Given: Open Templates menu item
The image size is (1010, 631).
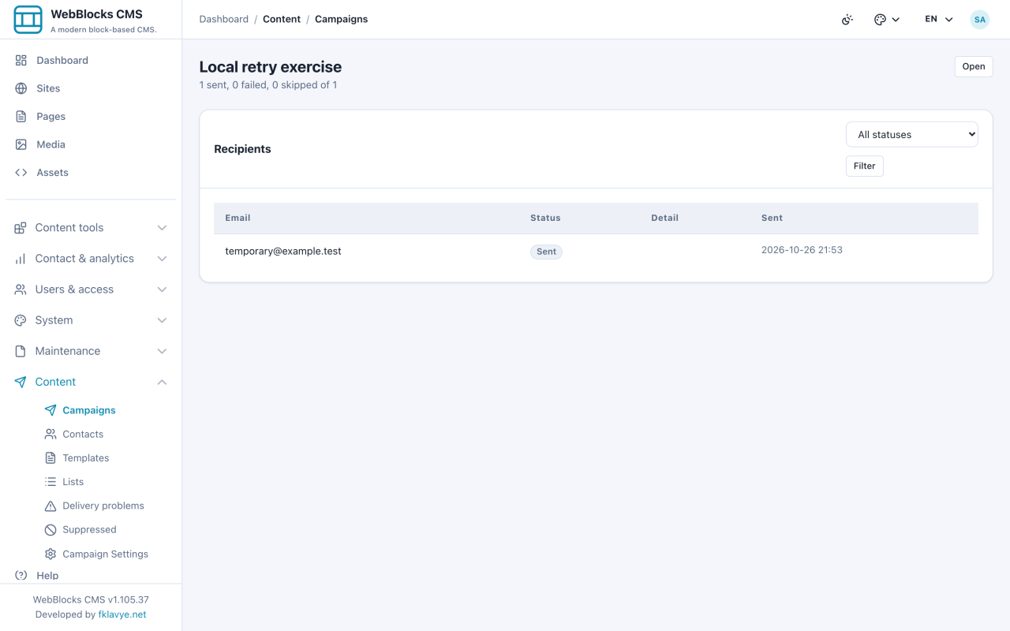Looking at the screenshot, I should [86, 458].
